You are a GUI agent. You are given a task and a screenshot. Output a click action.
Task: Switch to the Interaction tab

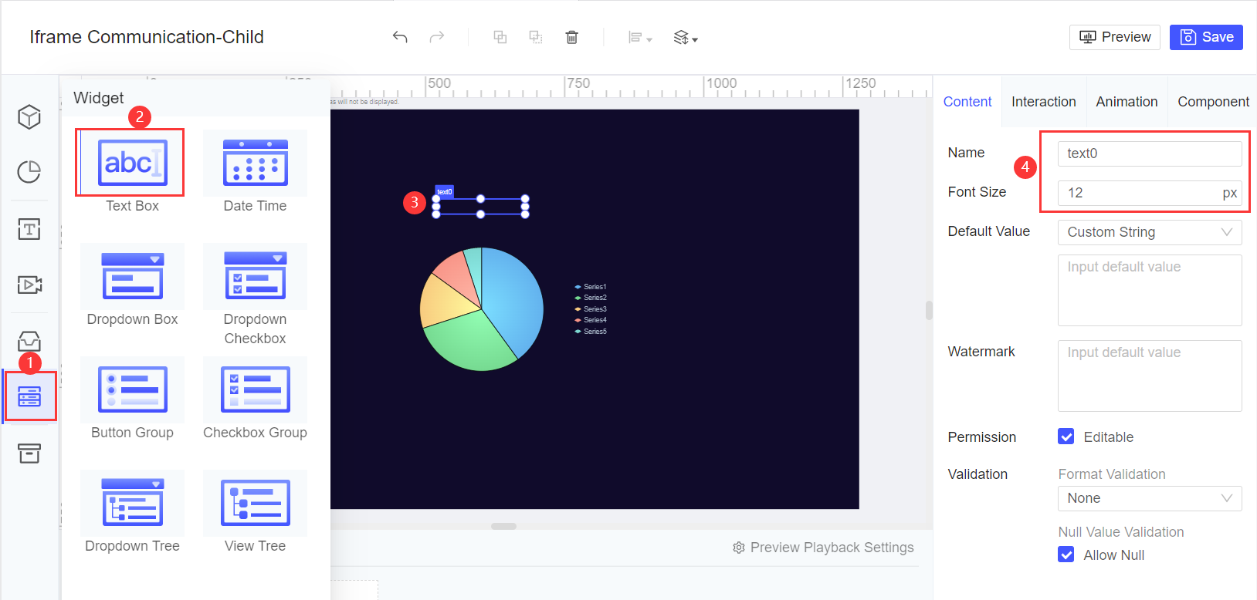click(x=1044, y=102)
